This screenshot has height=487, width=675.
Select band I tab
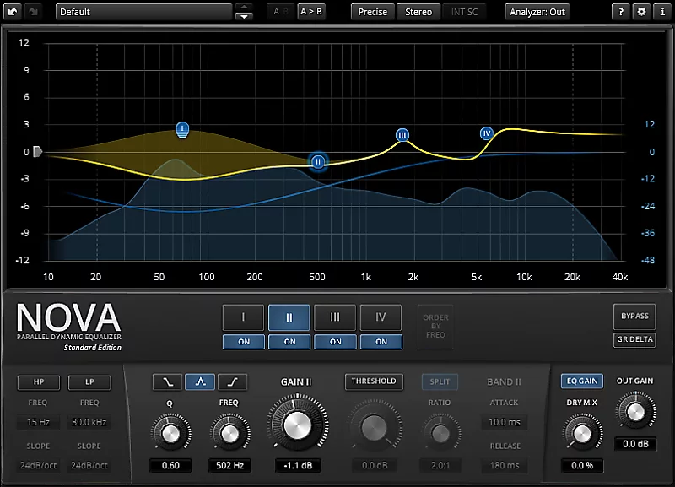tap(243, 317)
